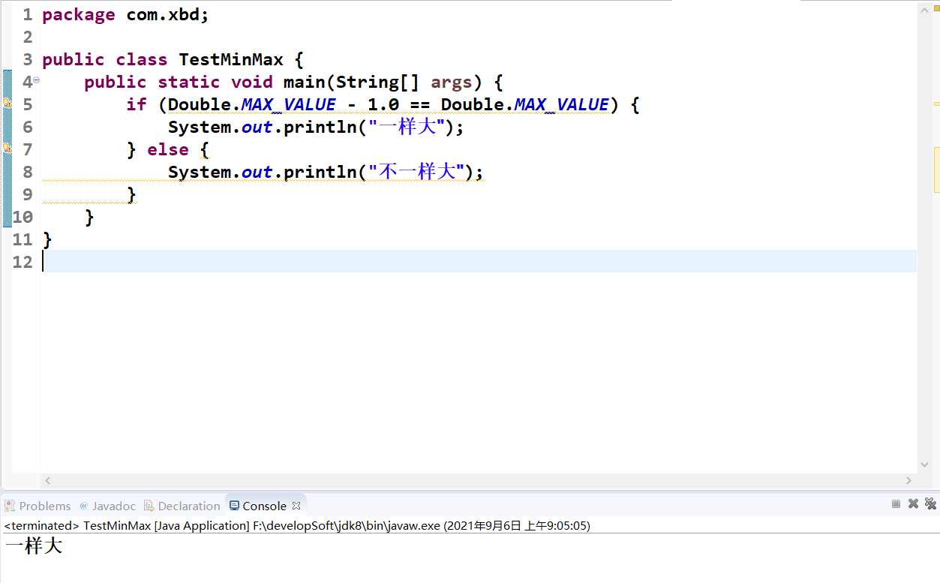Click the 'main' method name
Image resolution: width=940 pixels, height=583 pixels.
point(305,82)
